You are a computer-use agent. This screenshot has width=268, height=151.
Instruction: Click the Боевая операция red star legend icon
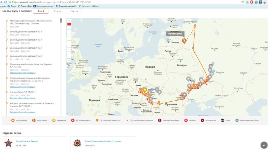[73, 120]
